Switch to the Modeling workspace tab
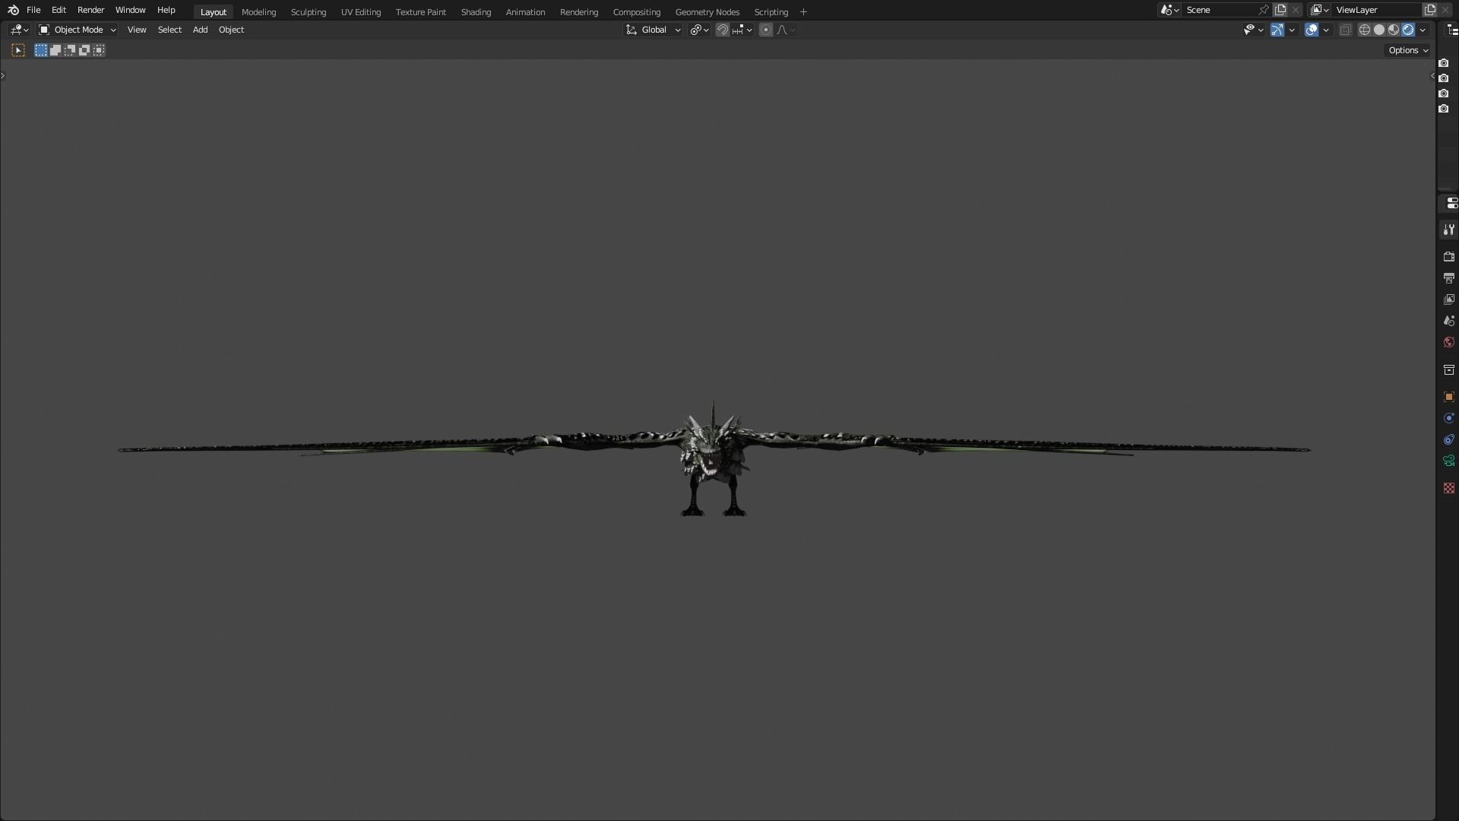Screen dimensions: 1459x821 [258, 12]
